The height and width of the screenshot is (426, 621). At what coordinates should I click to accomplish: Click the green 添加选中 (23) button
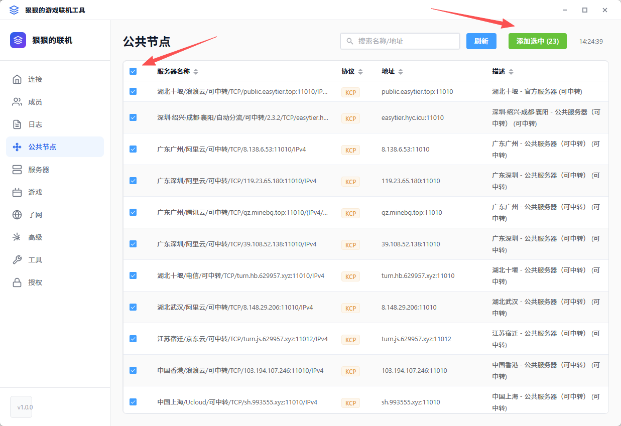(538, 41)
